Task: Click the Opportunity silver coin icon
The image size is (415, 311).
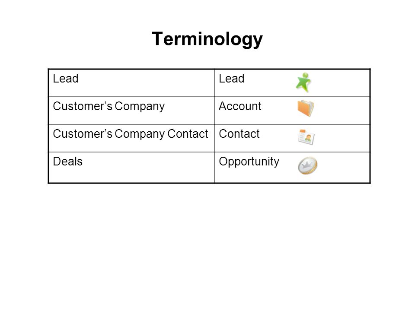Action: pos(307,165)
